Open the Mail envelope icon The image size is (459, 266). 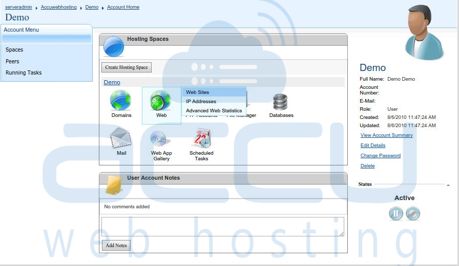click(121, 138)
